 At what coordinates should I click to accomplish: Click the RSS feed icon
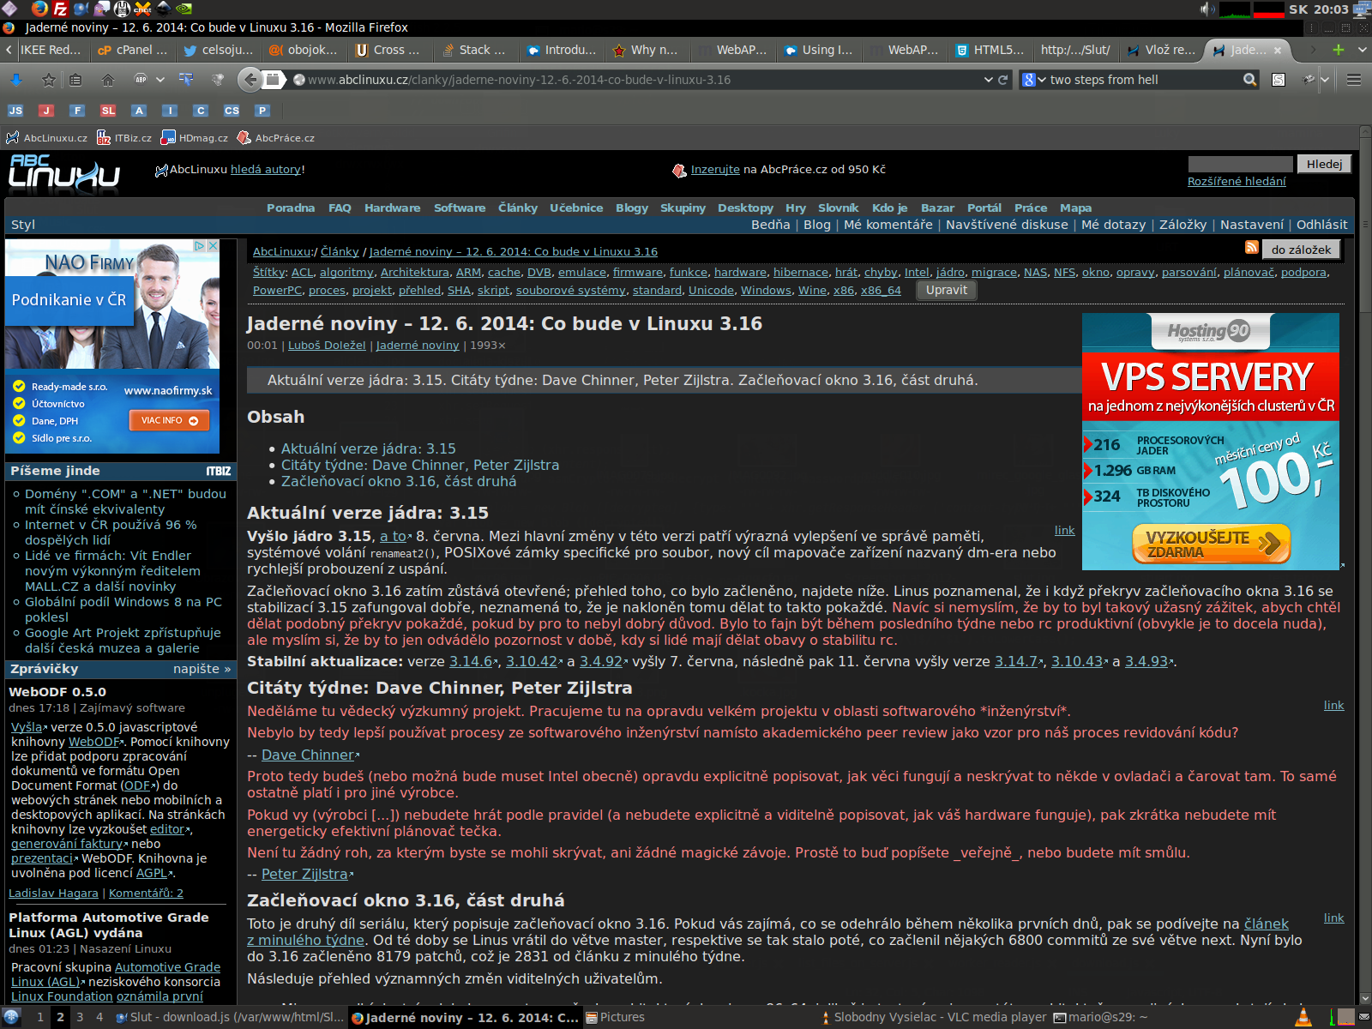(1252, 248)
